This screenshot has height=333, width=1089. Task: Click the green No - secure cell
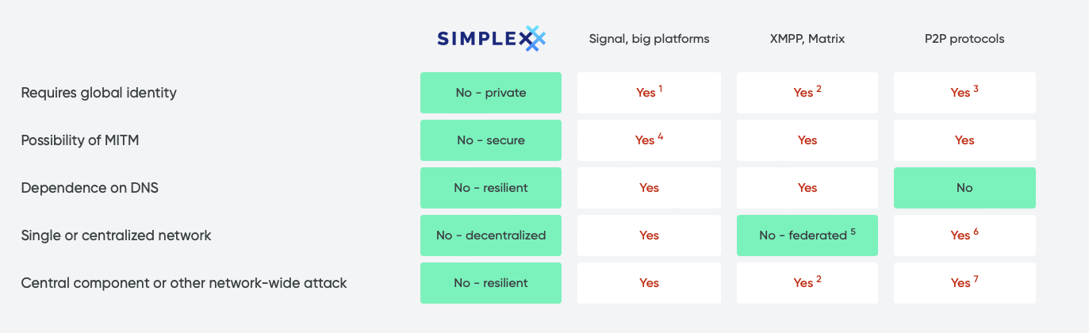[491, 140]
